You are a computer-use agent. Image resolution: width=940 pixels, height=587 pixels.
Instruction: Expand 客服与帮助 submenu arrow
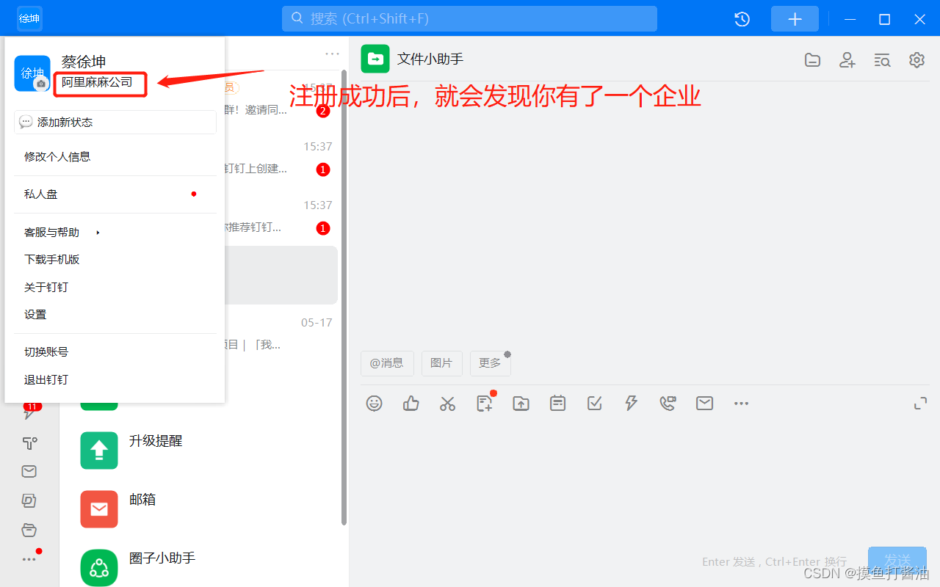tap(98, 233)
